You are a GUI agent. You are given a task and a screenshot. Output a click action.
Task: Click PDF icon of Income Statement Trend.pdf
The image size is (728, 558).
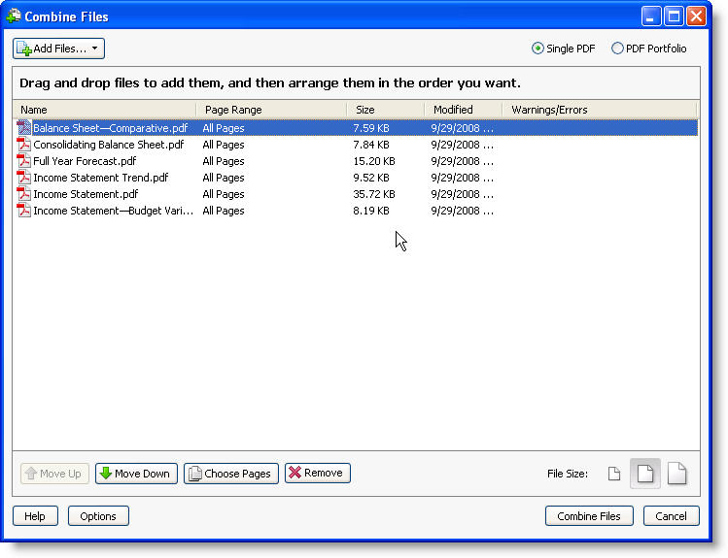(x=23, y=178)
